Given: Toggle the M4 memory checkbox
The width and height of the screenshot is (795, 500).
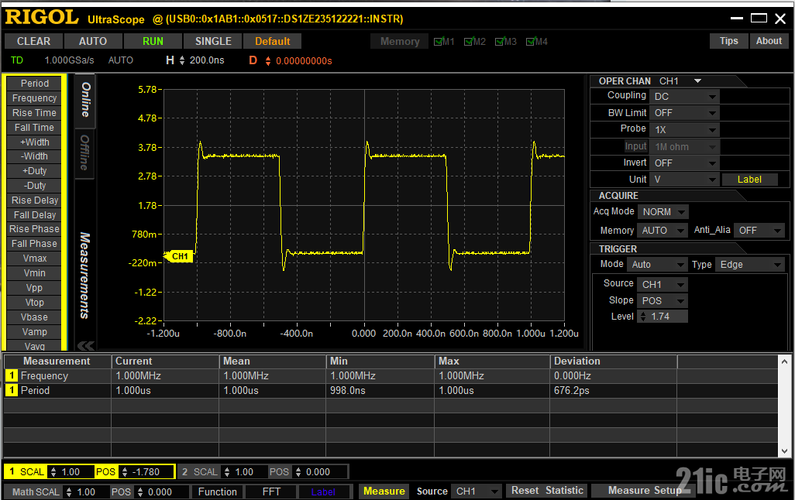Looking at the screenshot, I should pyautogui.click(x=531, y=42).
